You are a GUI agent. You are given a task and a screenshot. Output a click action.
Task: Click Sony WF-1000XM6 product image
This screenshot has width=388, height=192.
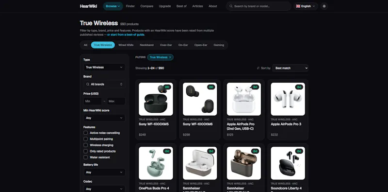(200, 99)
